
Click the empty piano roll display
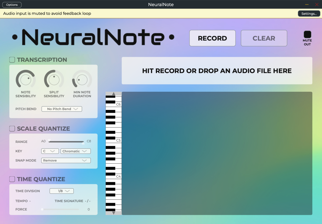(217, 153)
